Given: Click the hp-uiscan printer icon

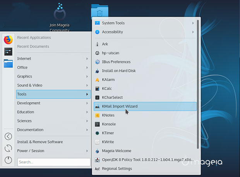Looking at the screenshot, I should coord(97,53).
